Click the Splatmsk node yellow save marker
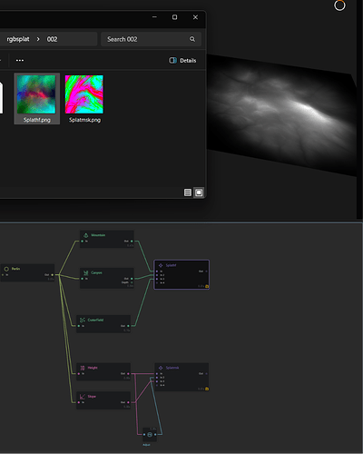The height and width of the screenshot is (454, 363). tap(207, 389)
